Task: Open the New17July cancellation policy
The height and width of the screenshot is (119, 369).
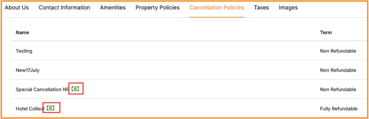Action: tap(27, 70)
